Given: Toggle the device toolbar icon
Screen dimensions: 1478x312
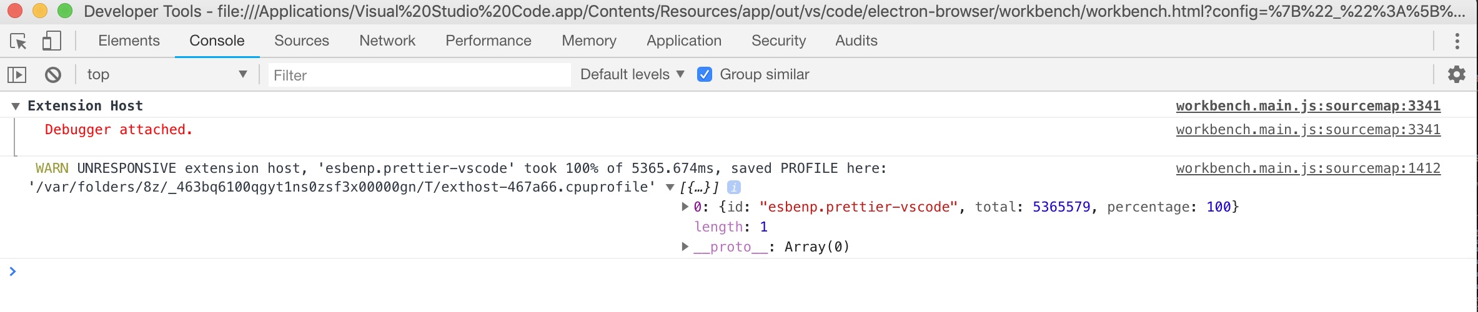Looking at the screenshot, I should 51,41.
